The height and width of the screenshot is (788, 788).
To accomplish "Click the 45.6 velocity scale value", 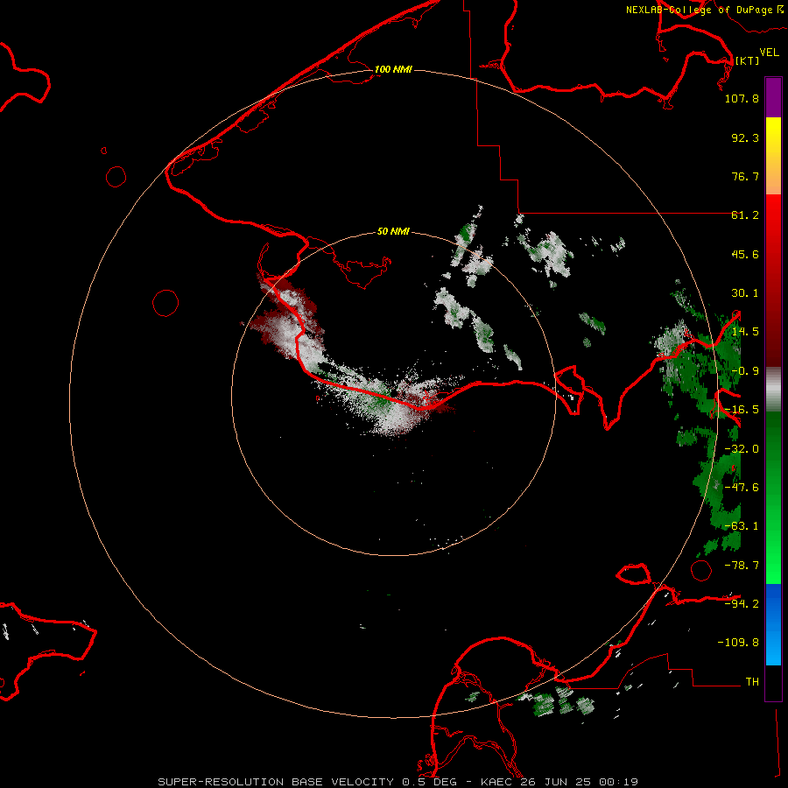I will [745, 254].
